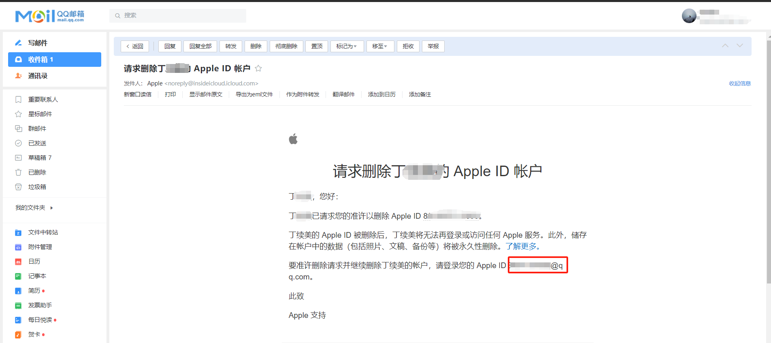Screen dimensions: 771x343
Task: Open the calendar icon in sidebar
Action: (x=18, y=262)
